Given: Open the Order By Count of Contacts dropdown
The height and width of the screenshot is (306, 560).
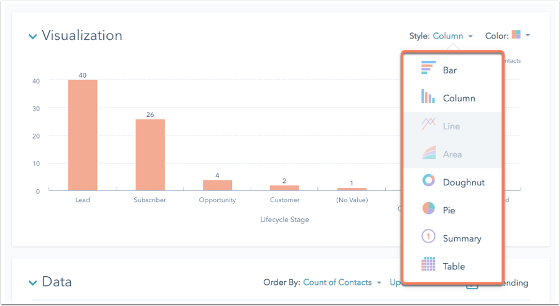Looking at the screenshot, I should 342,283.
